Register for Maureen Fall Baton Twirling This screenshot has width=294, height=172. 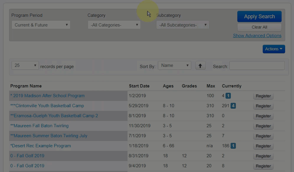tap(263, 126)
